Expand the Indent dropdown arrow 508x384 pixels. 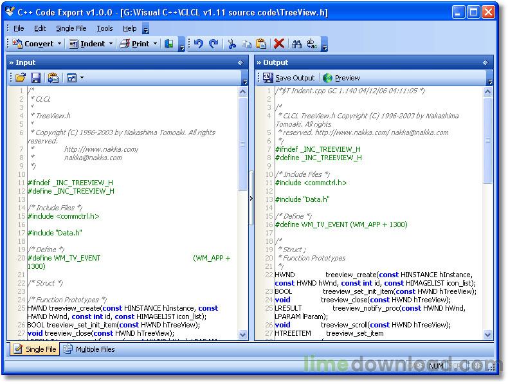[111, 44]
